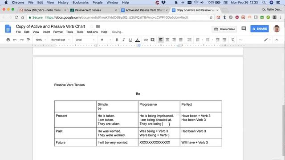The width and height of the screenshot is (285, 160).
Task: Align text left
Action: (160, 40)
